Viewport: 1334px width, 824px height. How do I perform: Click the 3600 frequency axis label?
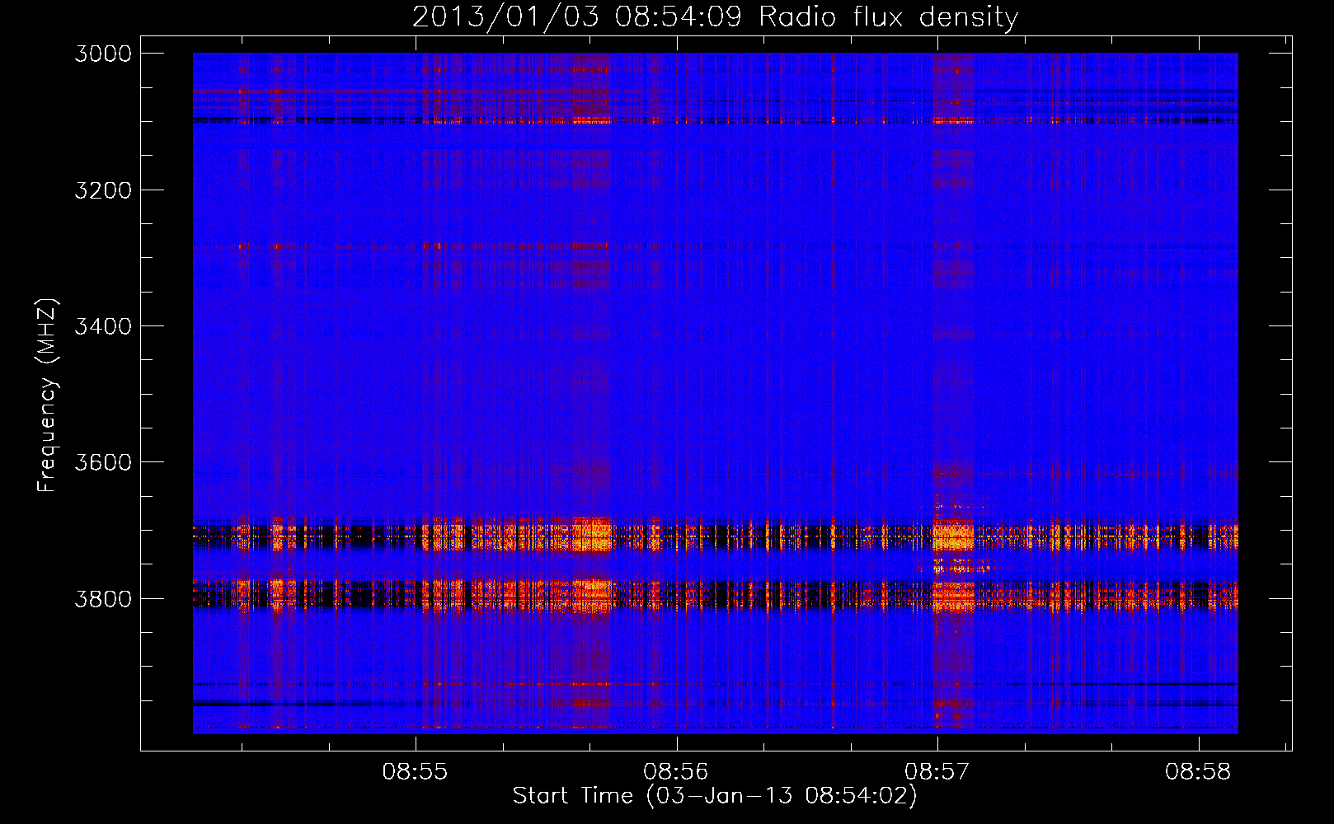point(103,462)
